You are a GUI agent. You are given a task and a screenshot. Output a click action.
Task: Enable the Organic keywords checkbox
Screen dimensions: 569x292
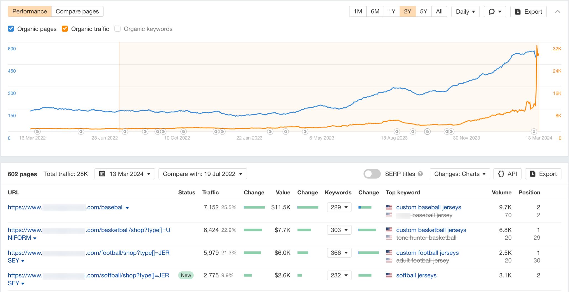[x=117, y=29]
